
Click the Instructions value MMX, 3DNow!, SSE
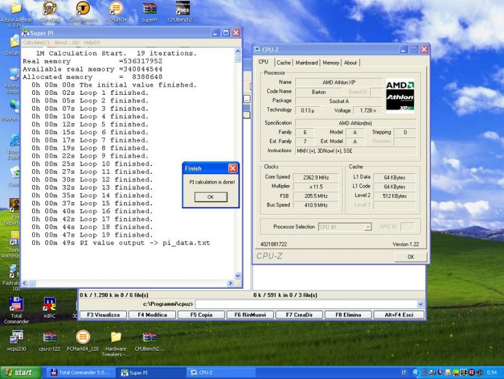(x=356, y=151)
